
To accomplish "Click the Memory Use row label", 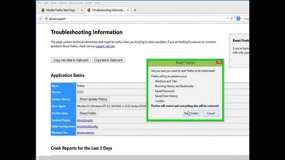I will click(x=60, y=132).
